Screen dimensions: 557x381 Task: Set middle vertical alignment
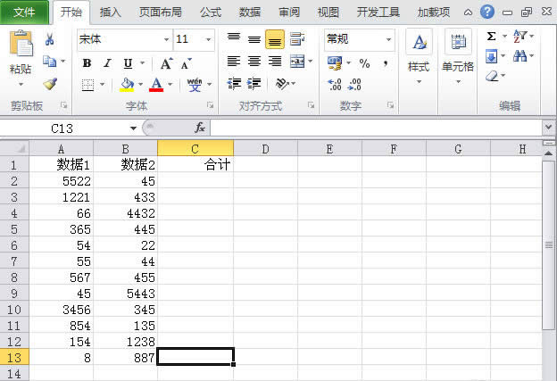click(254, 38)
